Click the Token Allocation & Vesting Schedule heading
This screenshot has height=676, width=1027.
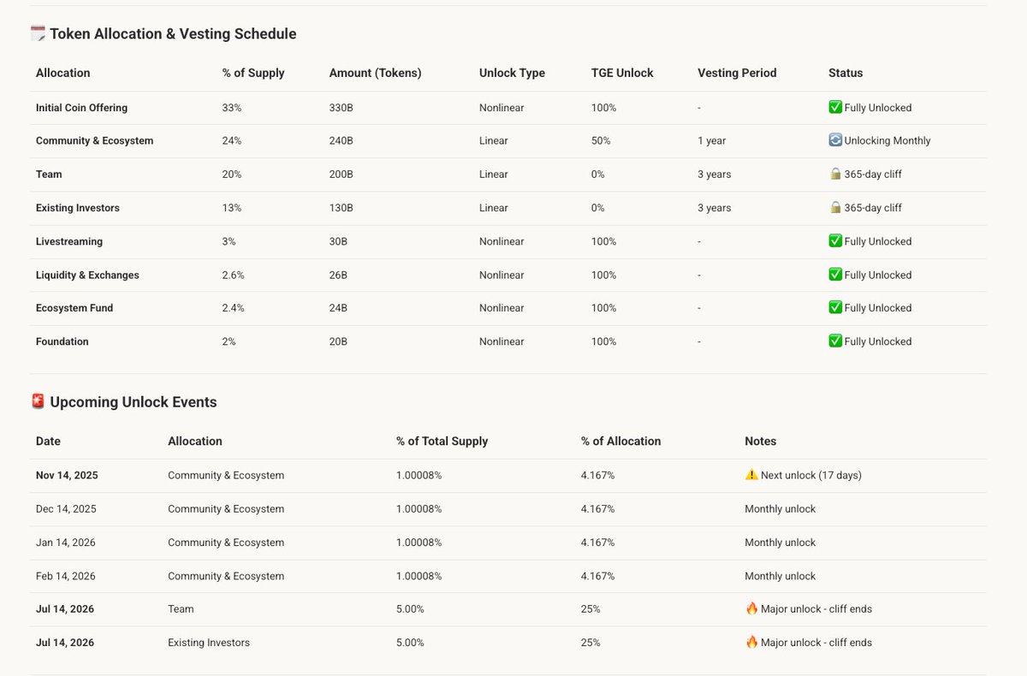(173, 34)
